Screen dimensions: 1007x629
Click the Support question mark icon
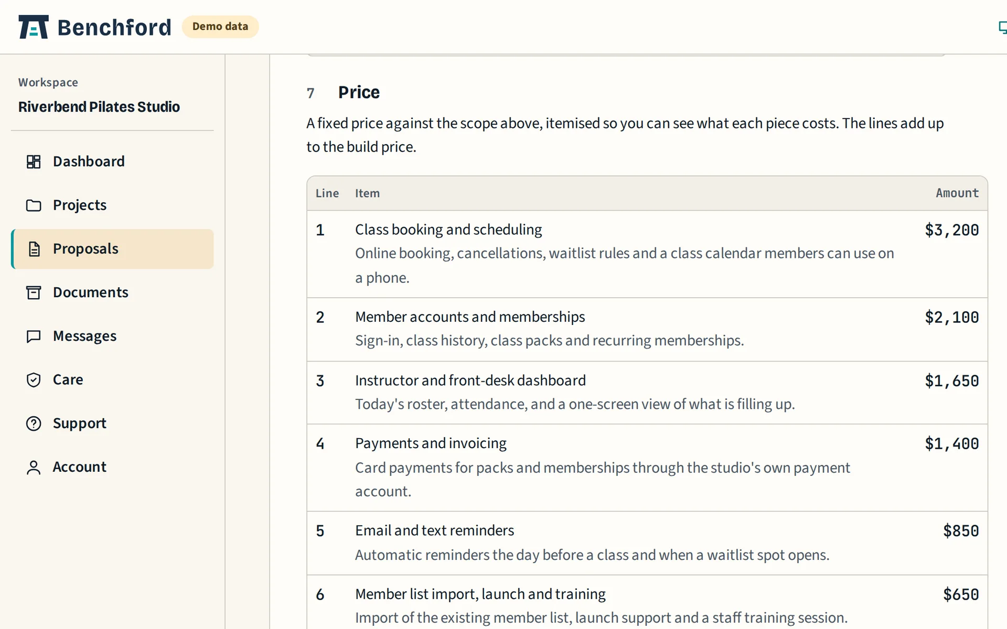click(x=34, y=423)
